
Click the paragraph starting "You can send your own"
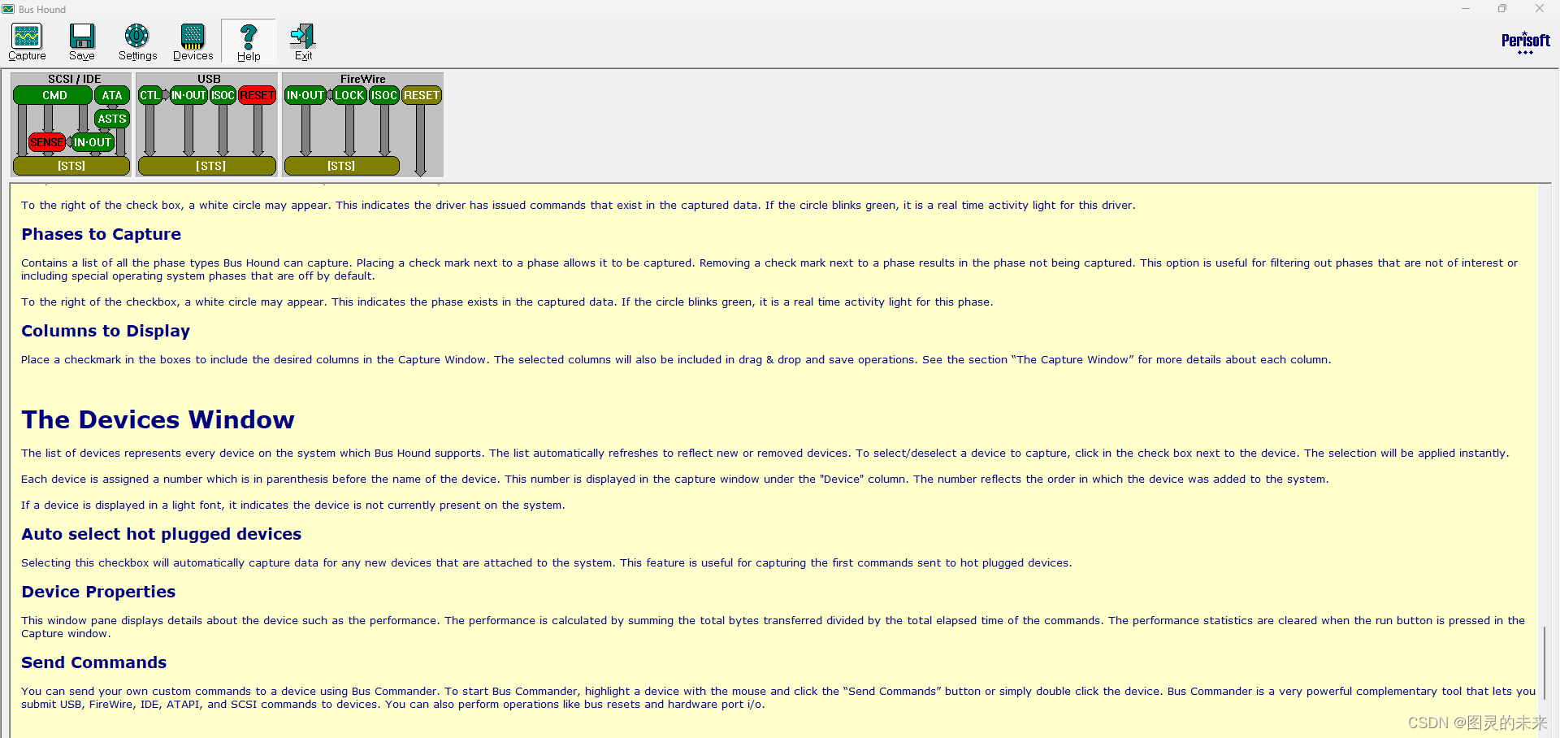click(x=778, y=698)
